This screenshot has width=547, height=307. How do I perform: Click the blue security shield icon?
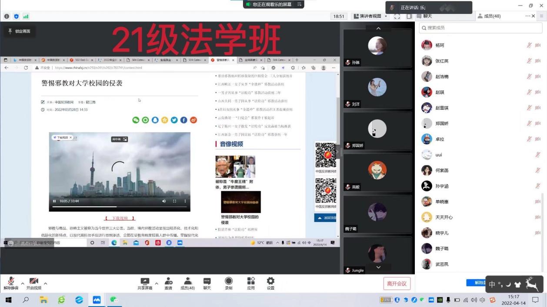[x=17, y=16]
